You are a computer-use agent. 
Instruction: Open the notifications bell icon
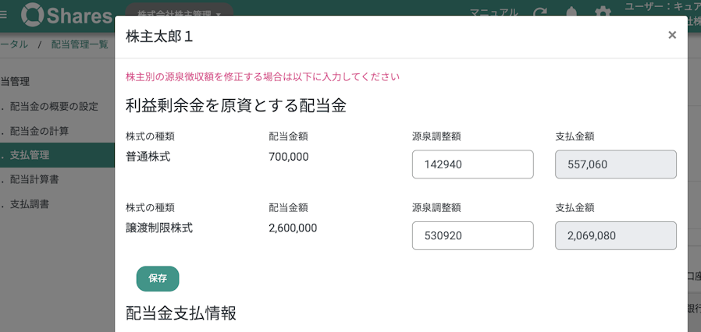[x=571, y=13]
